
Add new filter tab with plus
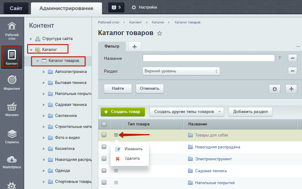(135, 46)
